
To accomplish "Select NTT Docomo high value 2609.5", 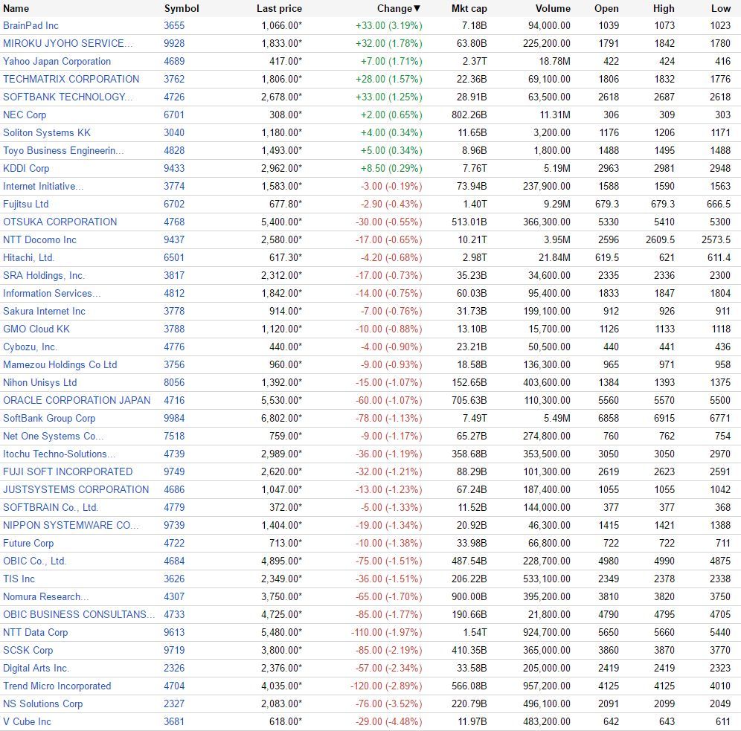I will (x=660, y=240).
